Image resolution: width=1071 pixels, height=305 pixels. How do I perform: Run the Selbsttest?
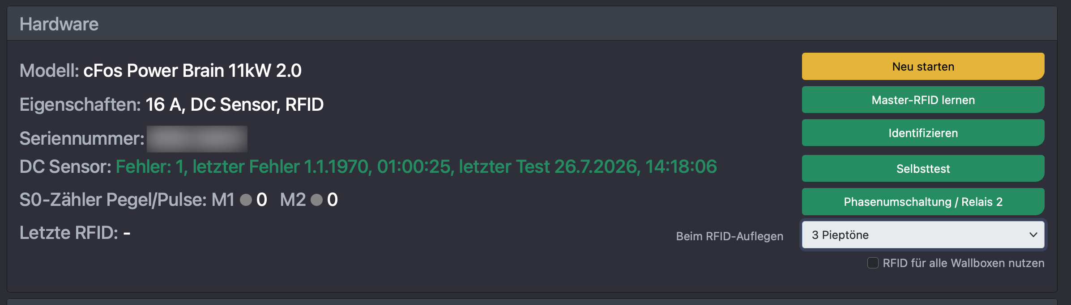coord(923,168)
